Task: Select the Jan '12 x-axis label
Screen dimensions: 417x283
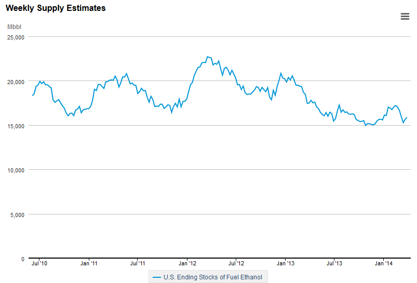Action: pos(187,264)
